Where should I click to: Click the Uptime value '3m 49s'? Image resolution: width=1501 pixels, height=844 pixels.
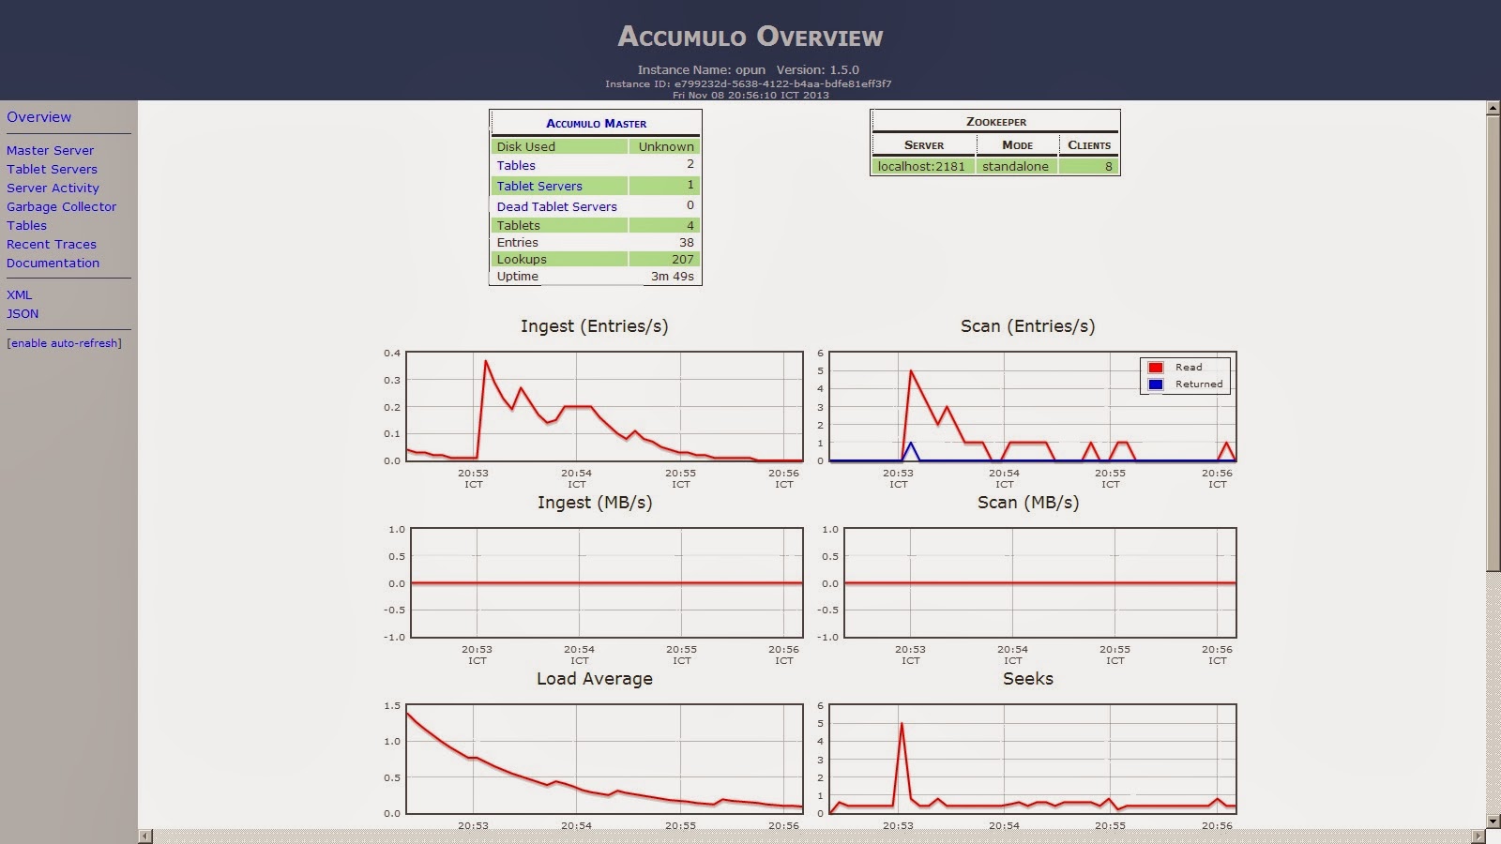[x=673, y=276]
